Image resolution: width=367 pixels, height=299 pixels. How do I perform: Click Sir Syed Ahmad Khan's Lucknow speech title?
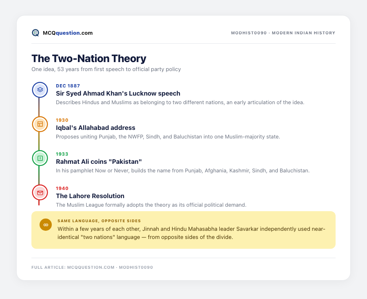point(118,93)
